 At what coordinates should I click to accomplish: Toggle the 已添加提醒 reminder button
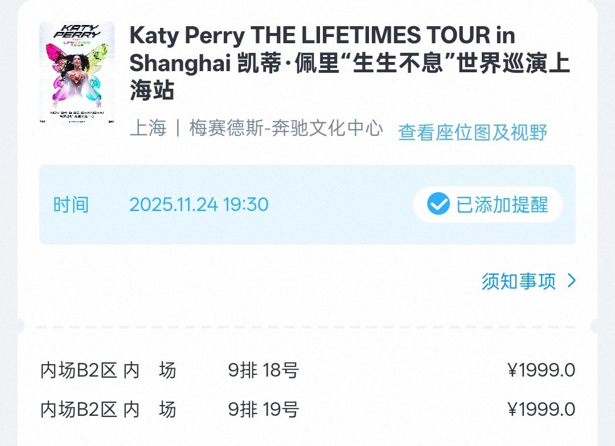pos(488,204)
